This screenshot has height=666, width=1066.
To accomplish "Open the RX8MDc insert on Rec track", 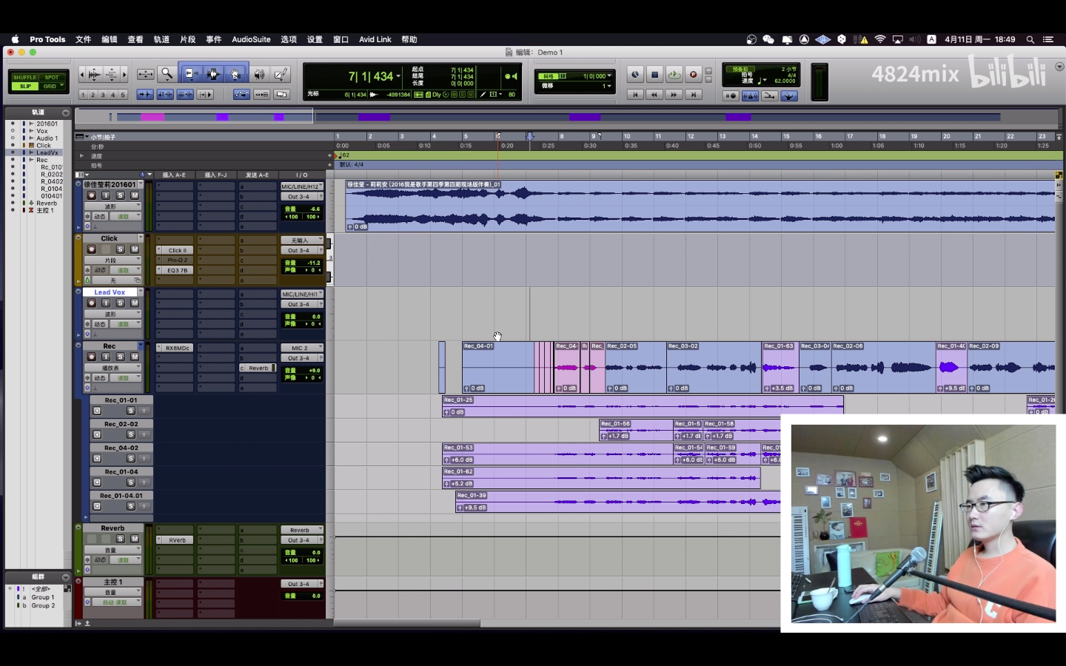I will (x=176, y=348).
